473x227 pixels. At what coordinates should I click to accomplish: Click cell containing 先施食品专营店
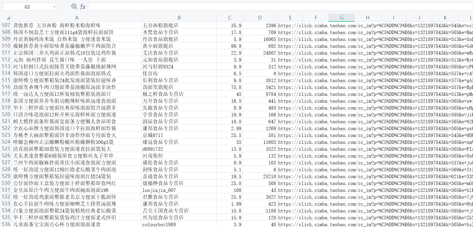(x=179, y=108)
